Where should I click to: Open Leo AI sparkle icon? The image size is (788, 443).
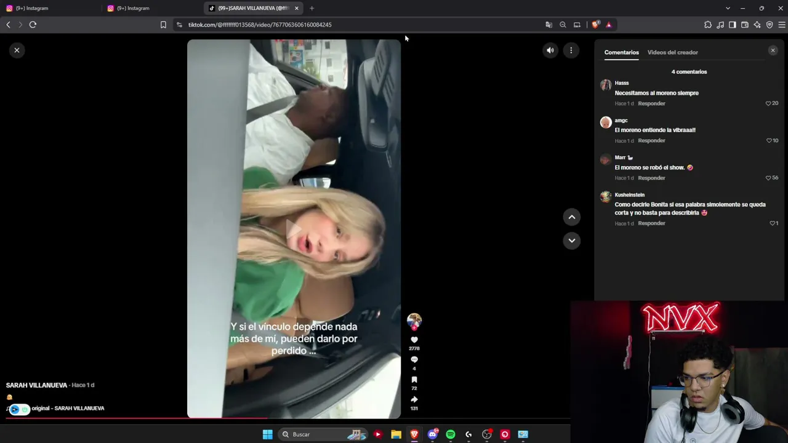tap(757, 25)
